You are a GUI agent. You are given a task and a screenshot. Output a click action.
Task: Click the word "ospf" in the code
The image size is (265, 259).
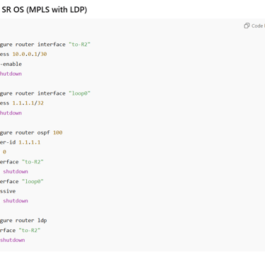44,132
